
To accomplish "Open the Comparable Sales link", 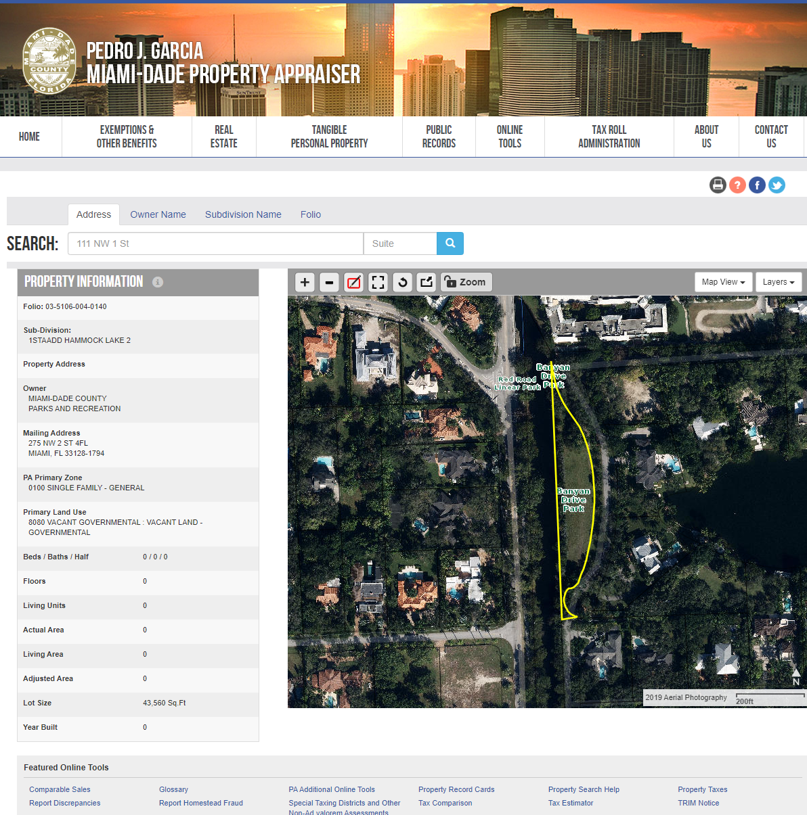I will point(60,789).
